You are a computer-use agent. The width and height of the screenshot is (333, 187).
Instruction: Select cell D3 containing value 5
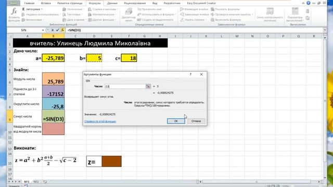(x=94, y=58)
